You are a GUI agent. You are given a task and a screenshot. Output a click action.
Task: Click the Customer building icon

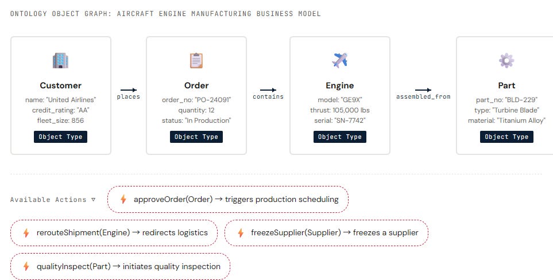60,61
